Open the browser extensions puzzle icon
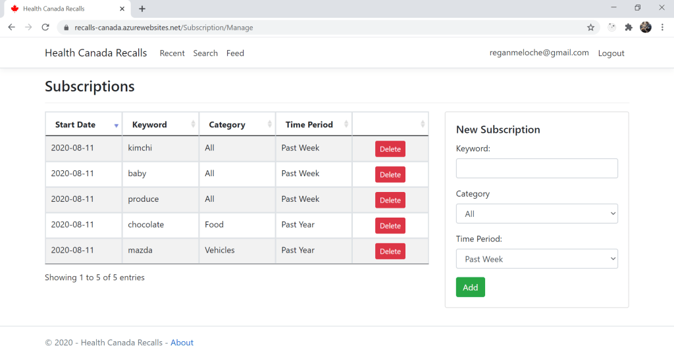This screenshot has width=674, height=357. (x=629, y=27)
